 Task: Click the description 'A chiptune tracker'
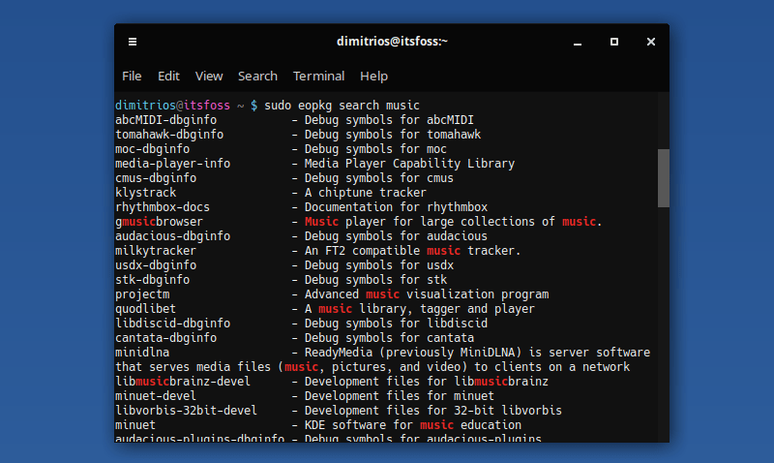366,193
